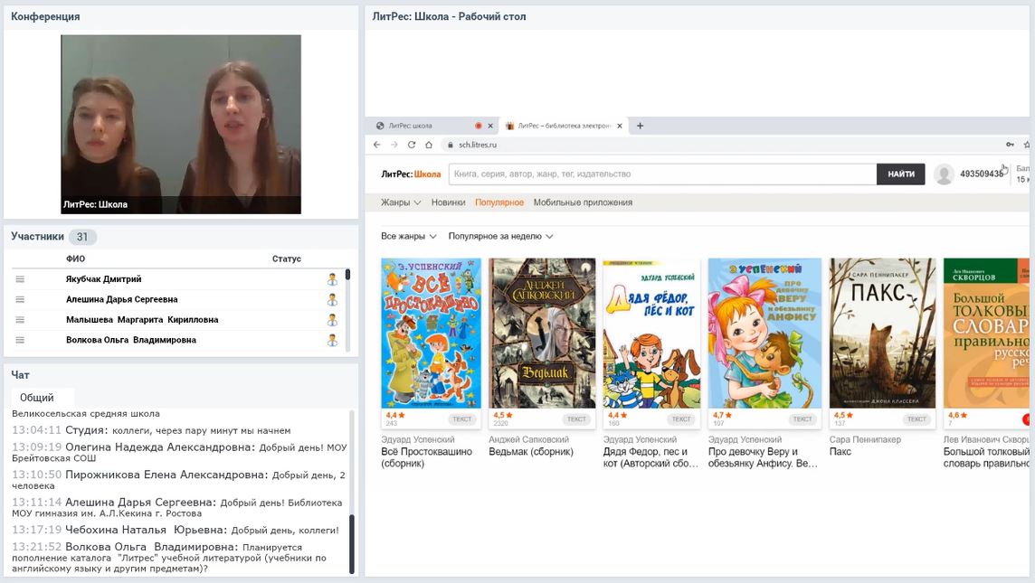Click 'Про девочку Веру' book cover
Viewport: 1035px width, 583px height.
764,333
